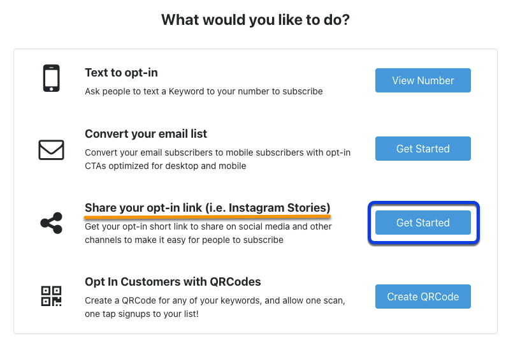Viewport: 520px width, 352px height.
Task: Click the 'channels to make it easy' description line
Action: click(184, 240)
